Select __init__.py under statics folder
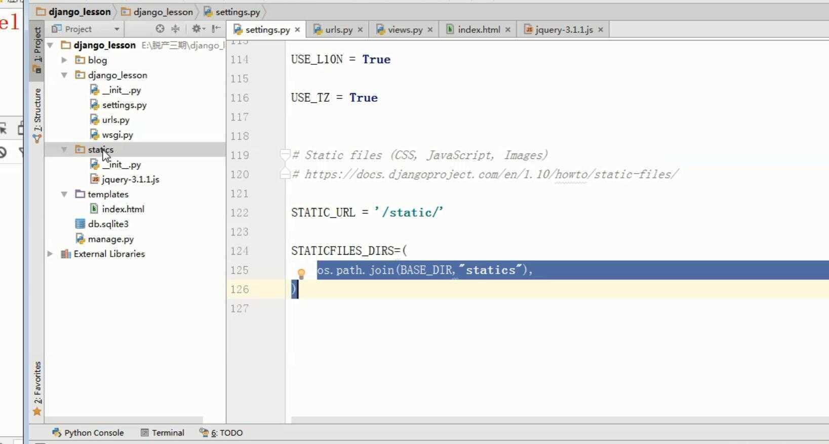 pos(121,165)
